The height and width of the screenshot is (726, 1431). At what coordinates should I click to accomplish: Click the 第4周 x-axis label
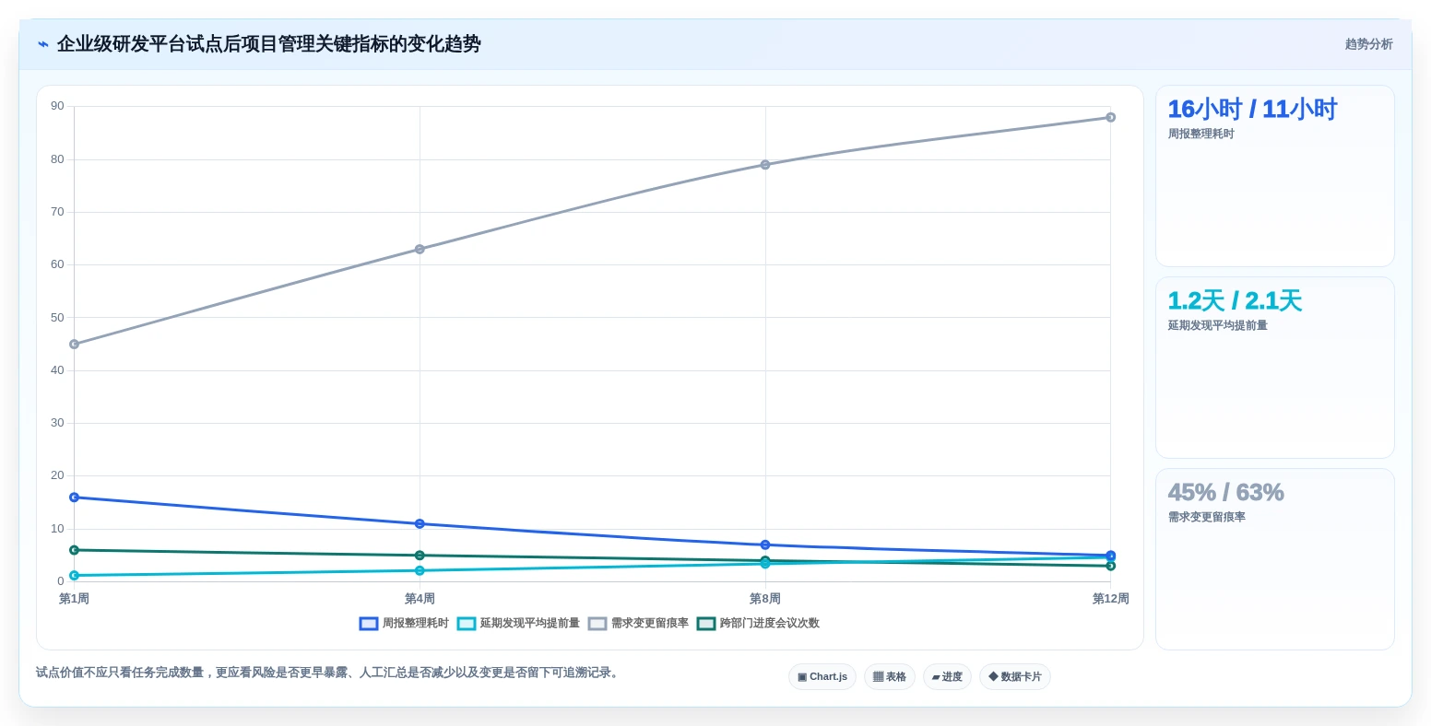[x=420, y=599]
